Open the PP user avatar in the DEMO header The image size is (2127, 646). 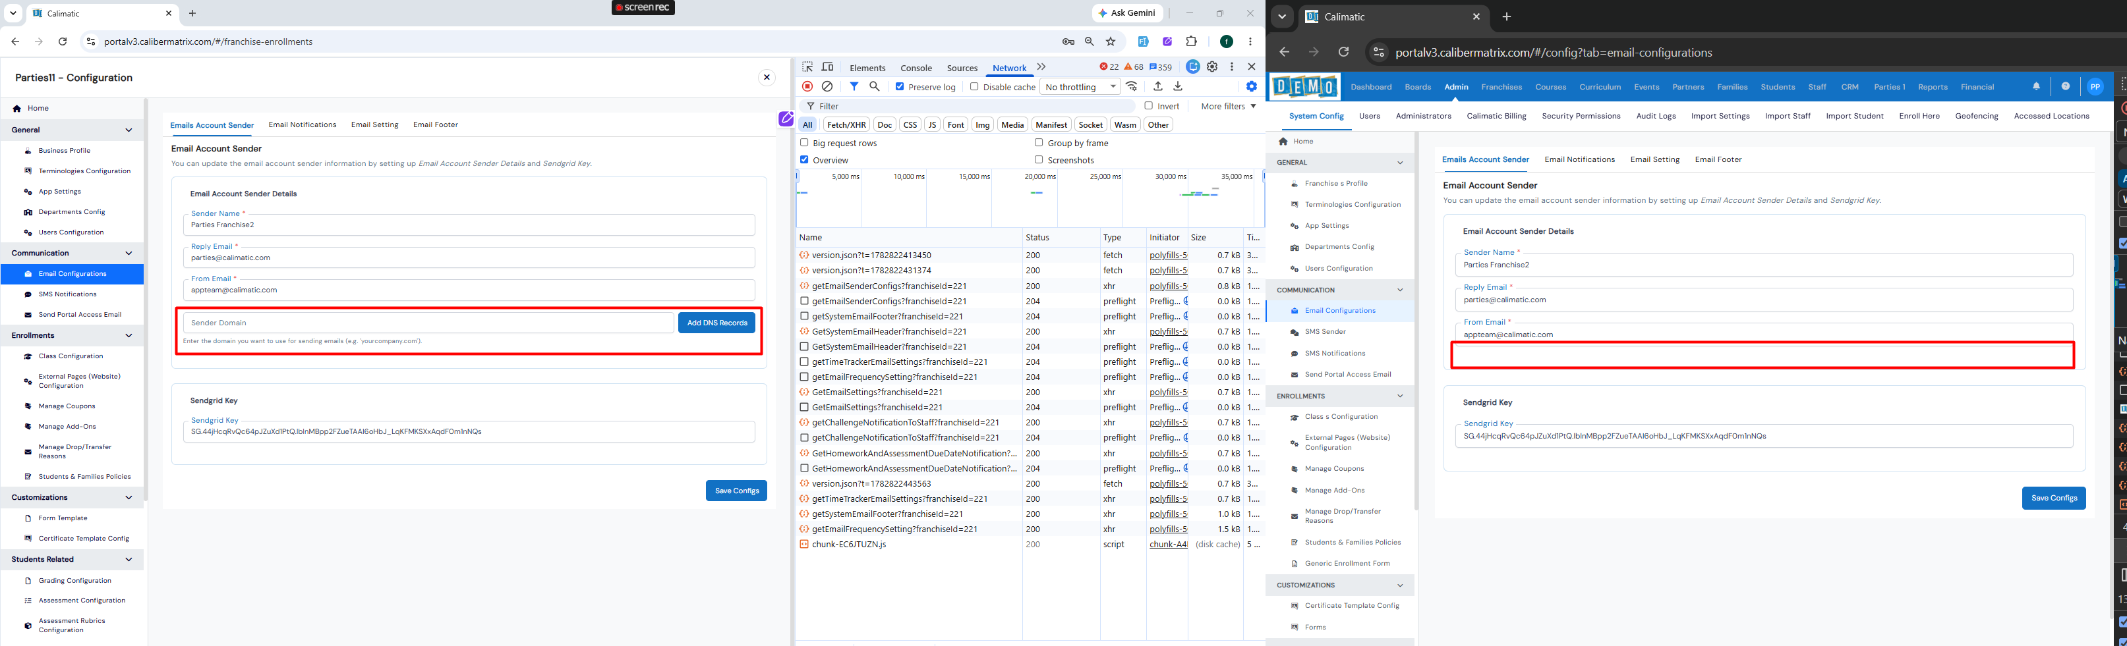[x=2095, y=87]
